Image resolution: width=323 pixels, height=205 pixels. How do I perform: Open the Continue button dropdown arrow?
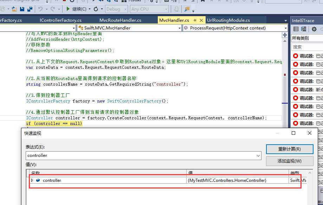point(89,9)
